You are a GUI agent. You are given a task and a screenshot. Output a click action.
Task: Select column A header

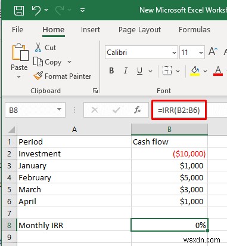coord(74,130)
